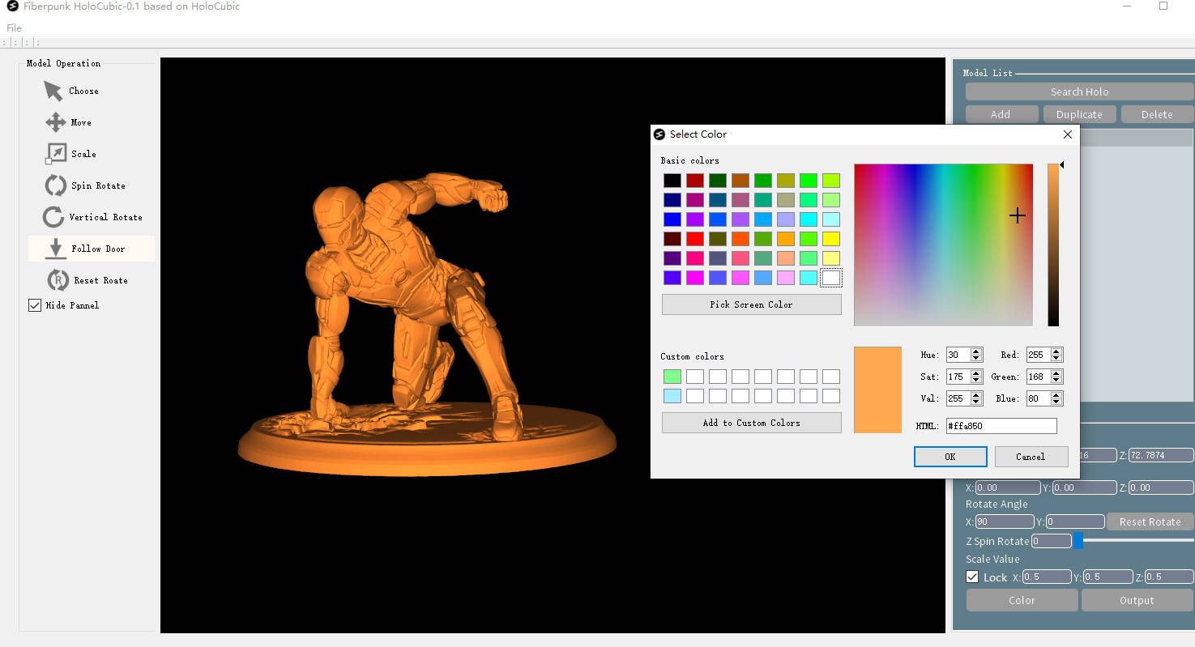Select the light cyan custom color swatch
The width and height of the screenshot is (1195, 647).
(x=672, y=396)
